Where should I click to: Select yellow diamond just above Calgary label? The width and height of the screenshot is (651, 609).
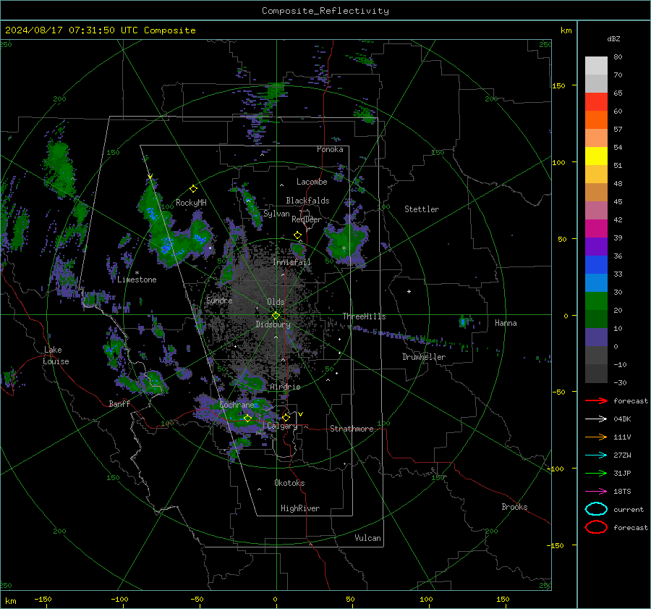coord(286,417)
